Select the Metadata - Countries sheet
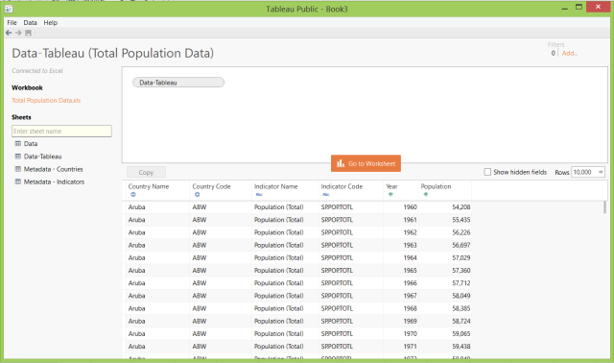Viewport: 614px width, 363px height. point(54,169)
